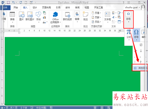Open the 页脚 (Footer) dropdown
Screen dimensions: 148x109
click(96, 17)
